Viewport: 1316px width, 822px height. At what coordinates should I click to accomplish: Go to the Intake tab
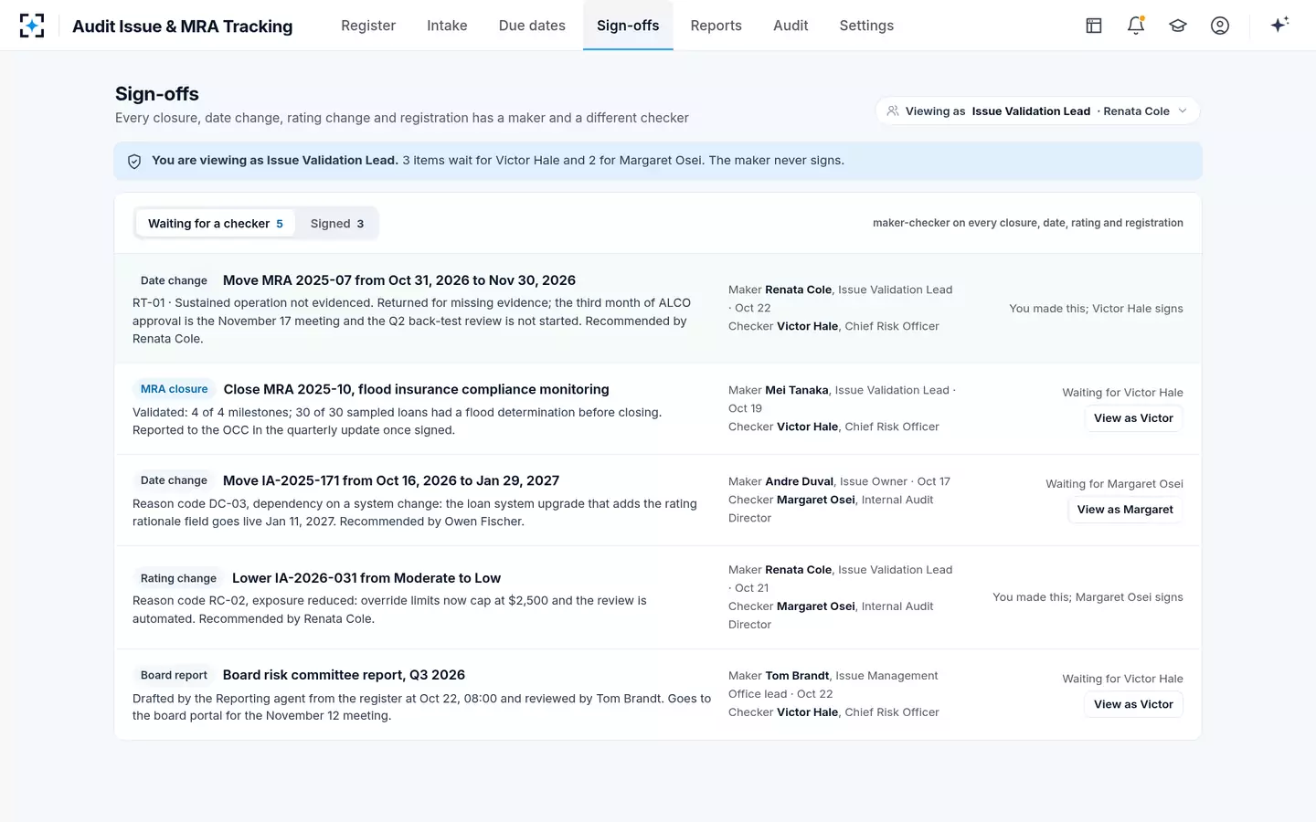447,26
